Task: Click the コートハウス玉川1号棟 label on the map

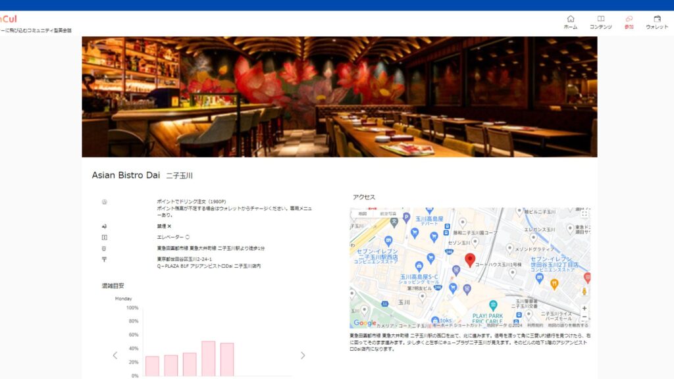Action: coord(498,265)
